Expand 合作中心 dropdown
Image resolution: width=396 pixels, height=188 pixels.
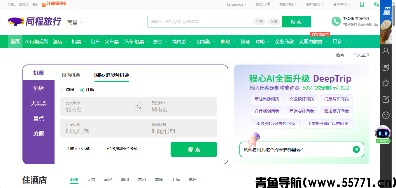pos(342,4)
